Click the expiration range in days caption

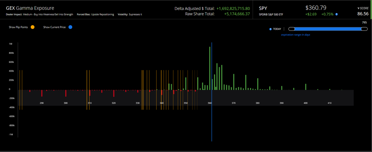click(x=295, y=35)
